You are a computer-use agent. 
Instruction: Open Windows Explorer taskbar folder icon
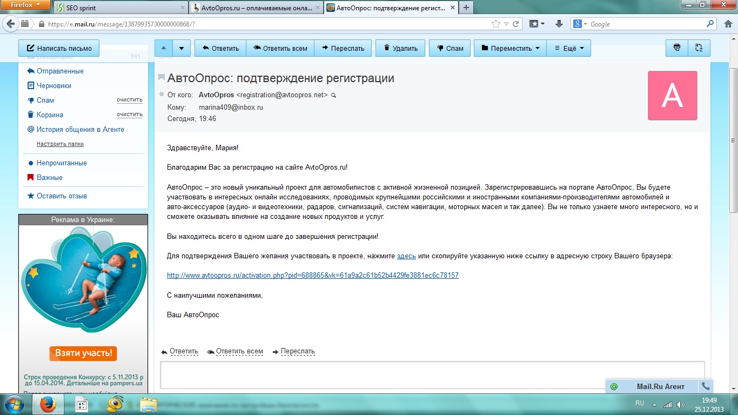[149, 404]
